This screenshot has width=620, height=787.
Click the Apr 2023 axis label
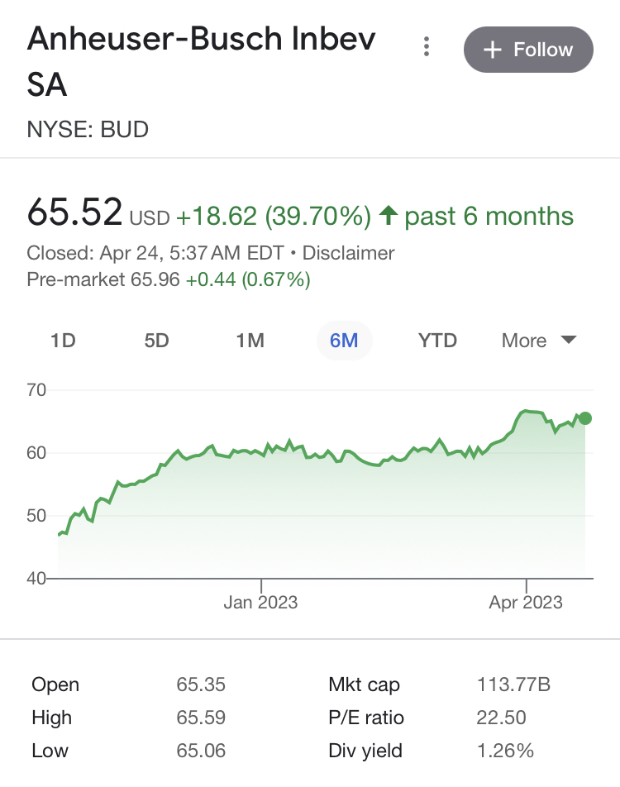pos(526,603)
